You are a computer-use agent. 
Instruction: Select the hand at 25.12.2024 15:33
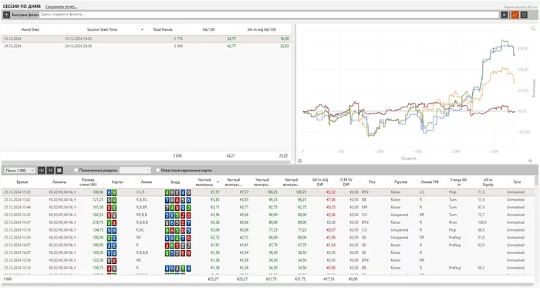(268, 192)
